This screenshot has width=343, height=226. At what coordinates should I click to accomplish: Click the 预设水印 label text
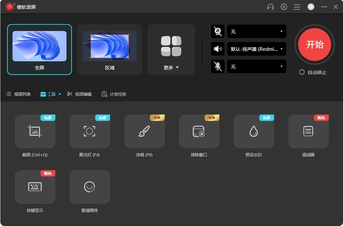(254, 155)
